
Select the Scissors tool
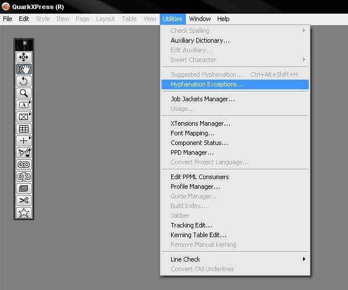pyautogui.click(x=24, y=201)
